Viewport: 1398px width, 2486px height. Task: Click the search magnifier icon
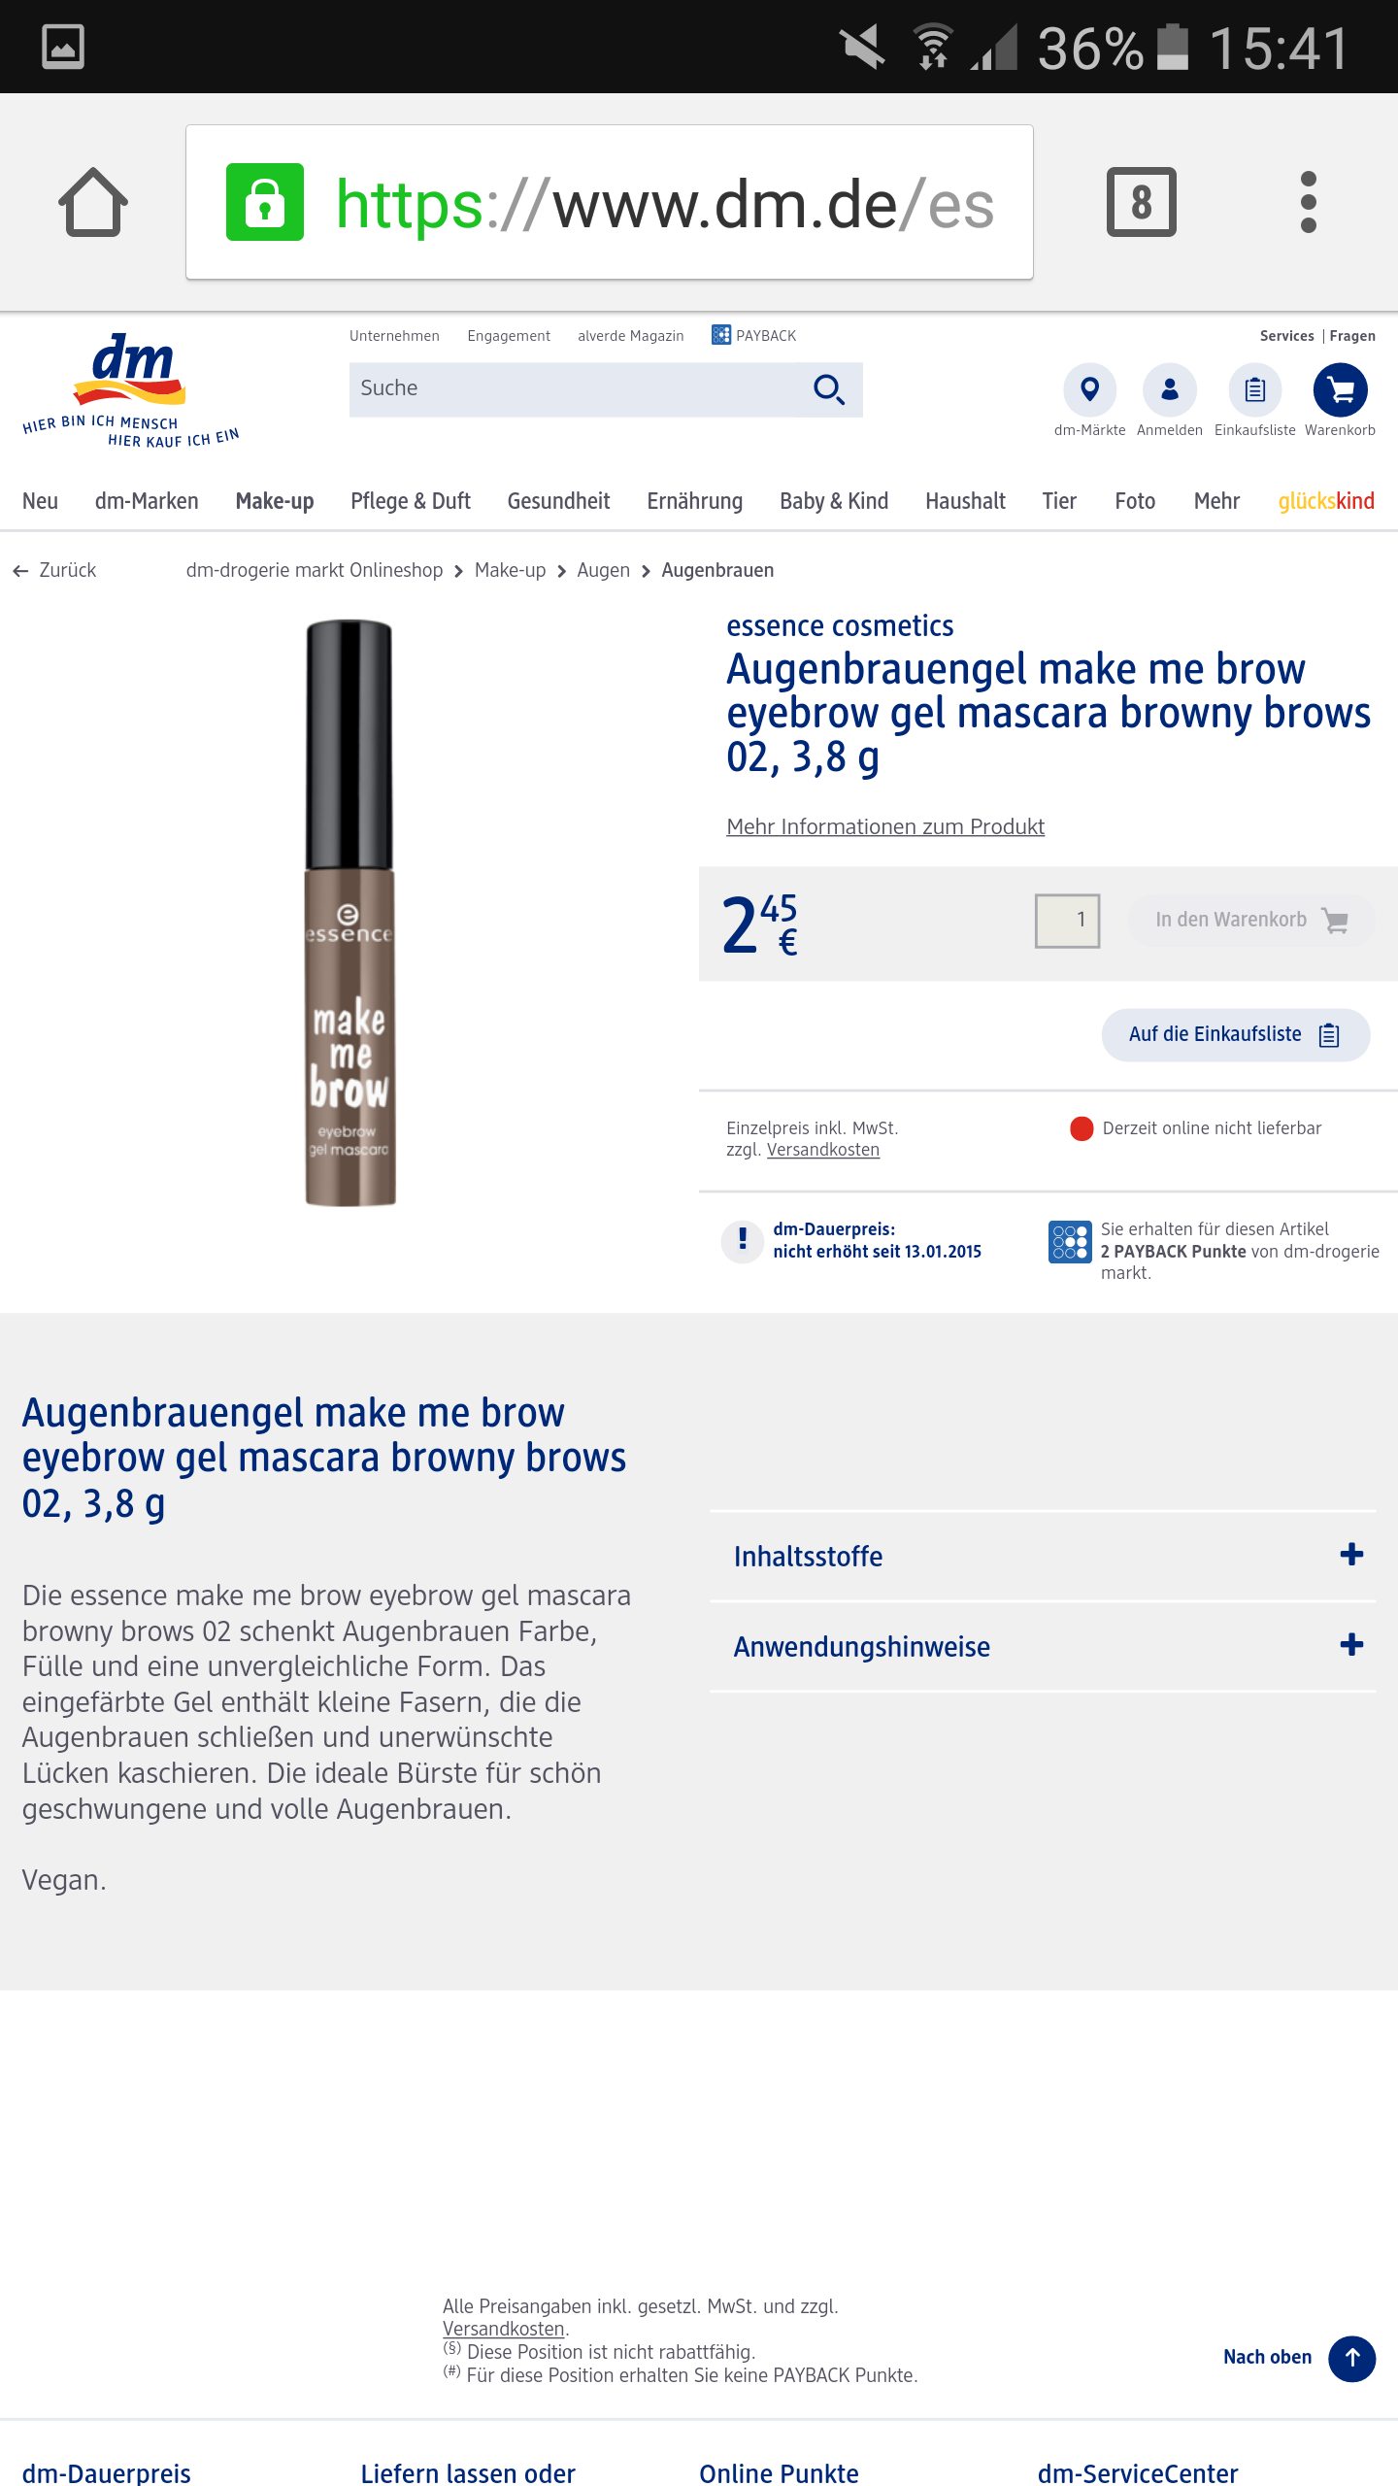click(828, 389)
